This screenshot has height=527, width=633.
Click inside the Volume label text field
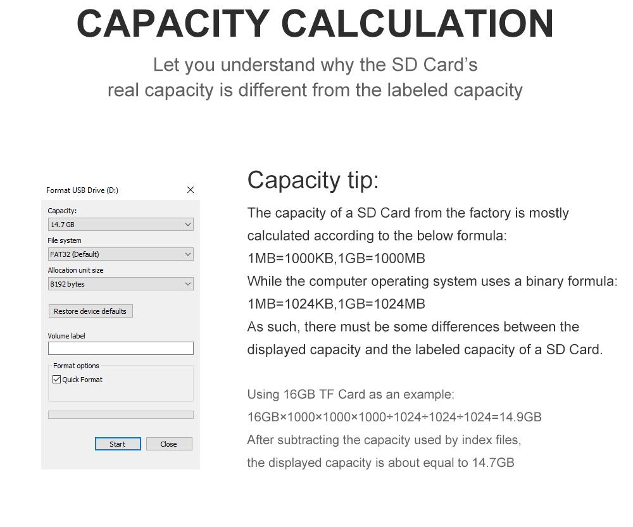[120, 348]
